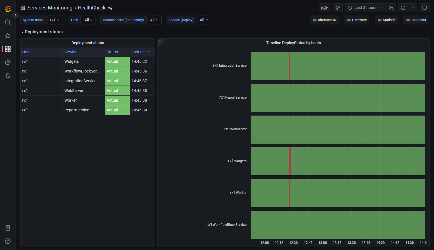This screenshot has width=434, height=250.
Task: Open the Hardware dashboard link
Action: (357, 20)
